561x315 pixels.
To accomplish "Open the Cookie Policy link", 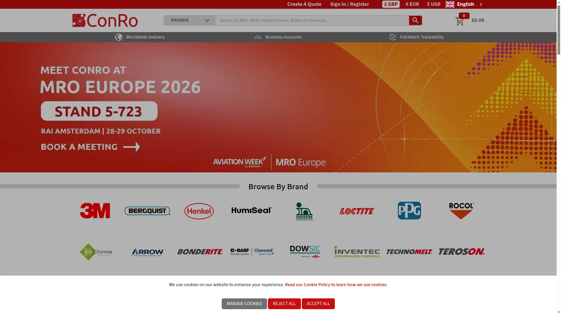I will click(x=336, y=285).
